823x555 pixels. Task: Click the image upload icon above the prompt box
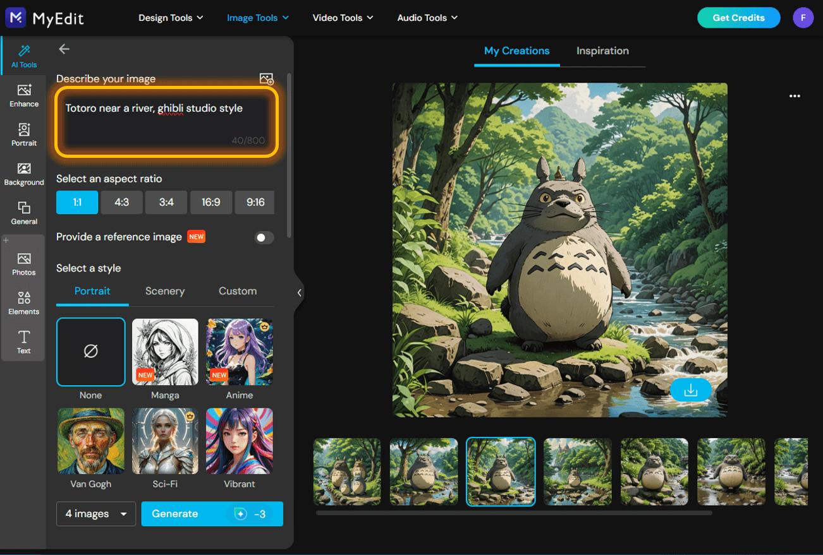pos(266,78)
